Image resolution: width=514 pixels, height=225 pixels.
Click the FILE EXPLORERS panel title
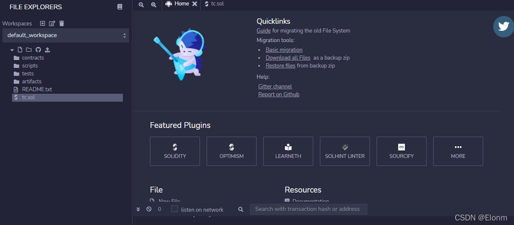coord(36,7)
